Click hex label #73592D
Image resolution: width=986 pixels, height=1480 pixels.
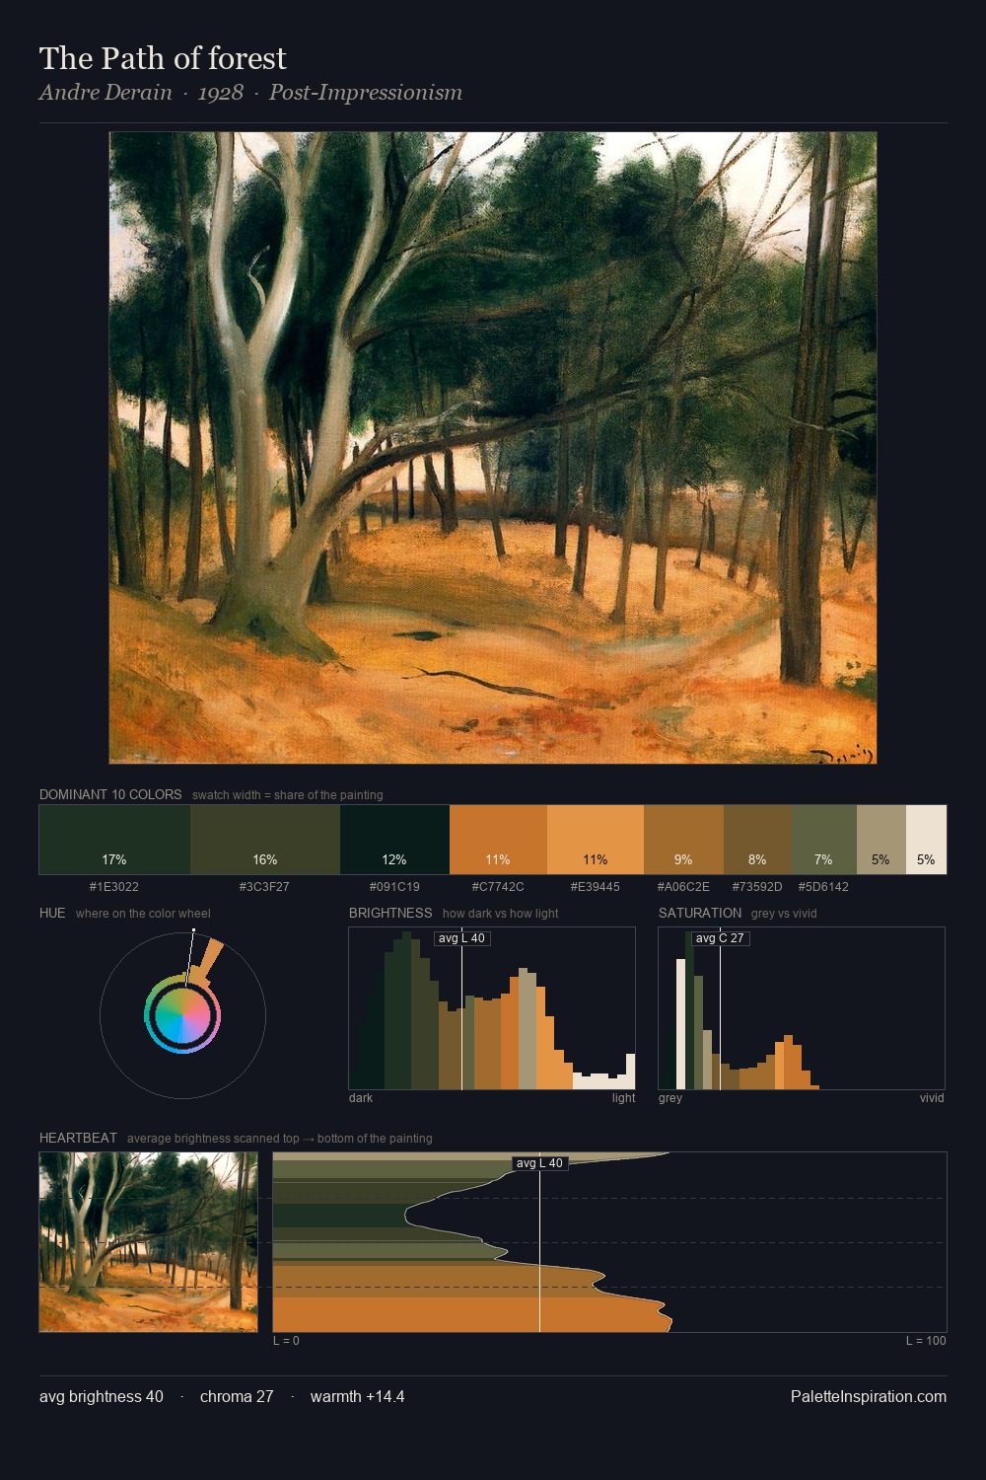click(x=757, y=887)
